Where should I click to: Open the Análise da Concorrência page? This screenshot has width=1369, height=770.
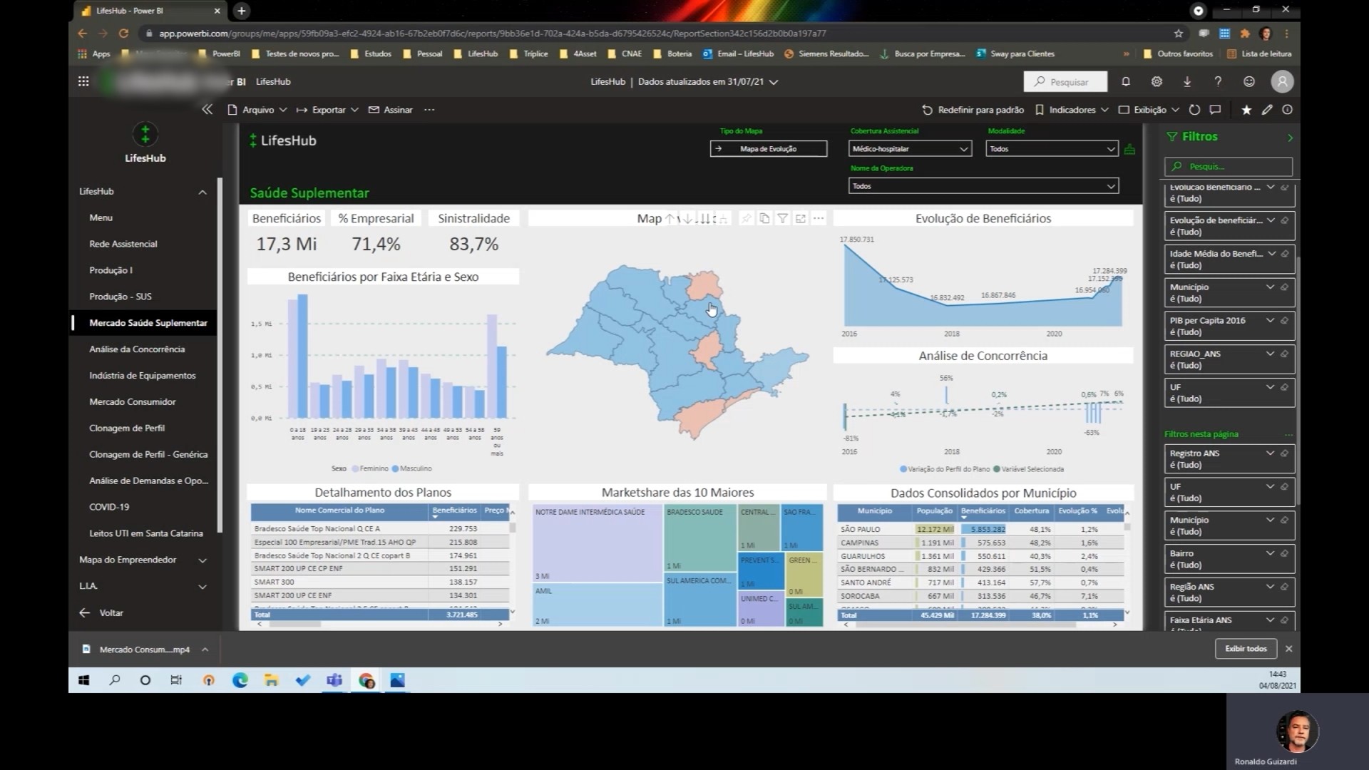click(137, 349)
